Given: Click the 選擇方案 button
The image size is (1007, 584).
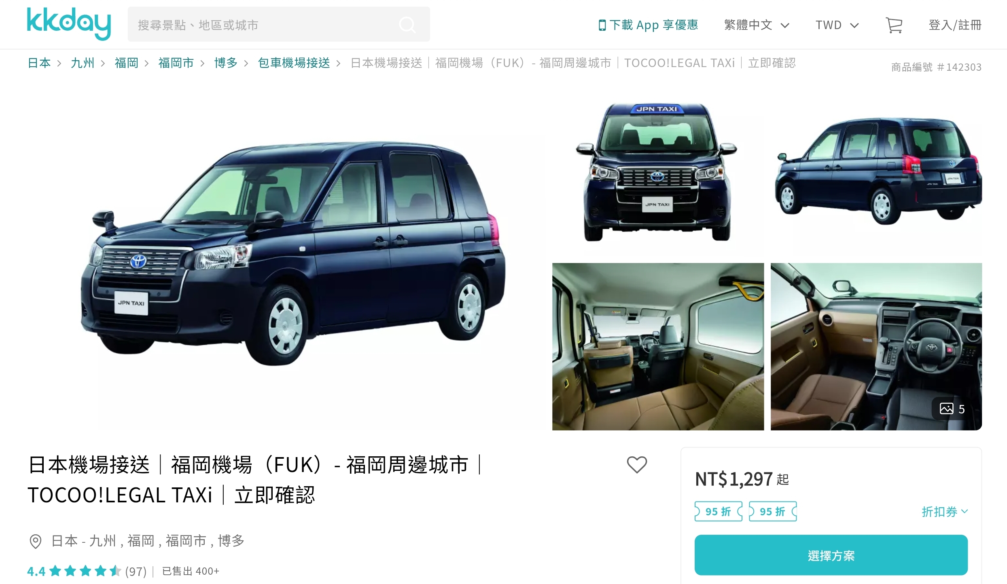Looking at the screenshot, I should click(x=831, y=555).
